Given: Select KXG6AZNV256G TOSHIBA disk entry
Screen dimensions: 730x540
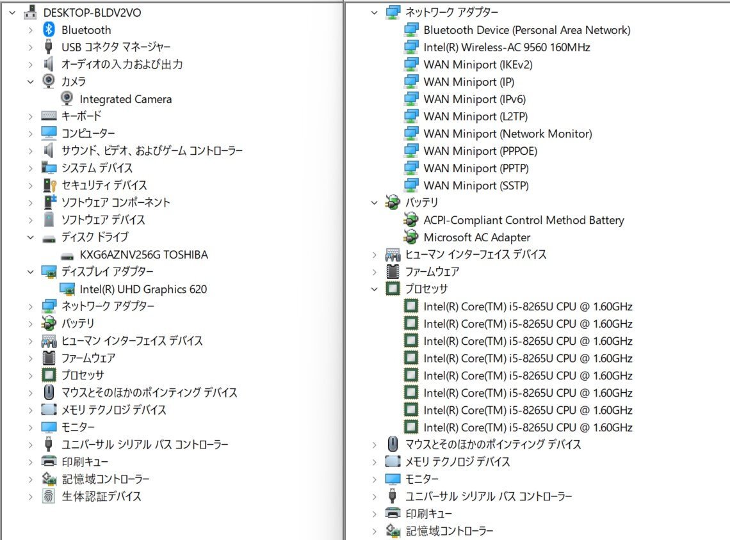Looking at the screenshot, I should point(144,255).
